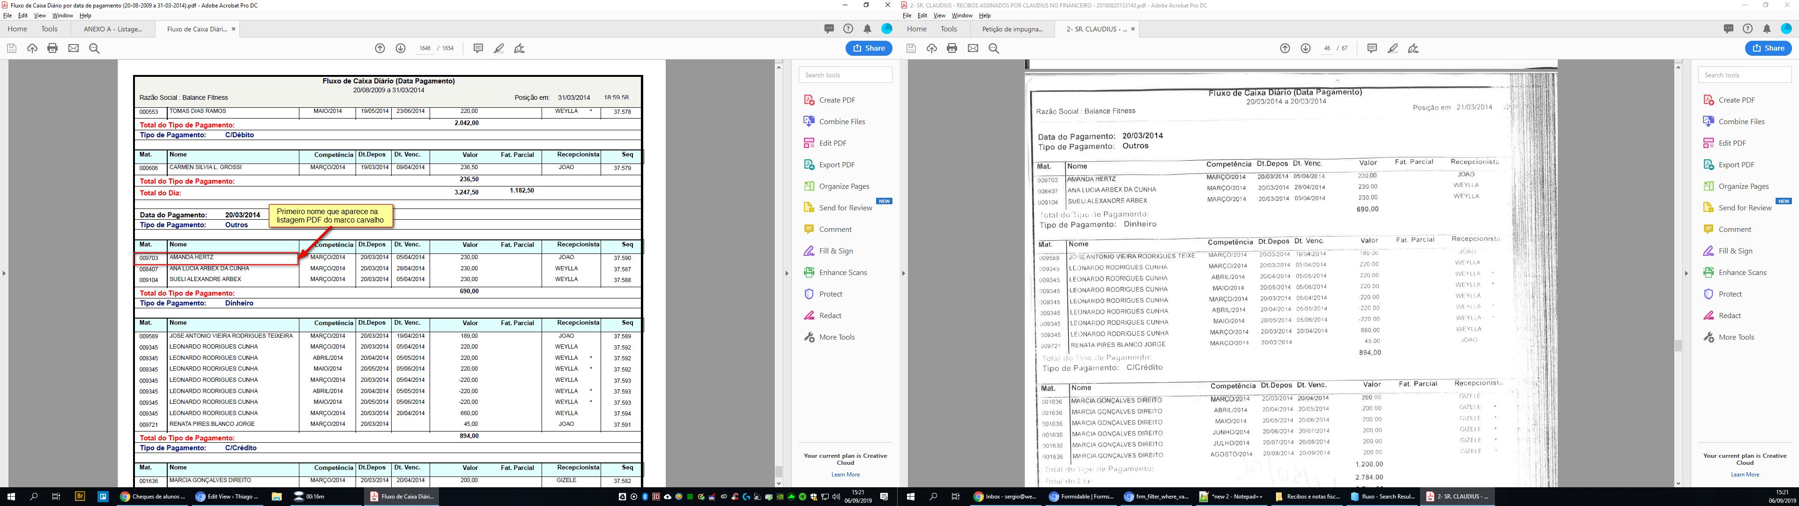Click the page number field showing 1646
1799x506 pixels.
424,48
